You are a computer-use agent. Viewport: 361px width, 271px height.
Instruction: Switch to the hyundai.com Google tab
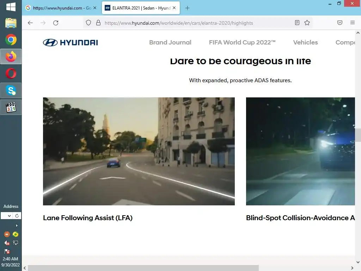(61, 8)
